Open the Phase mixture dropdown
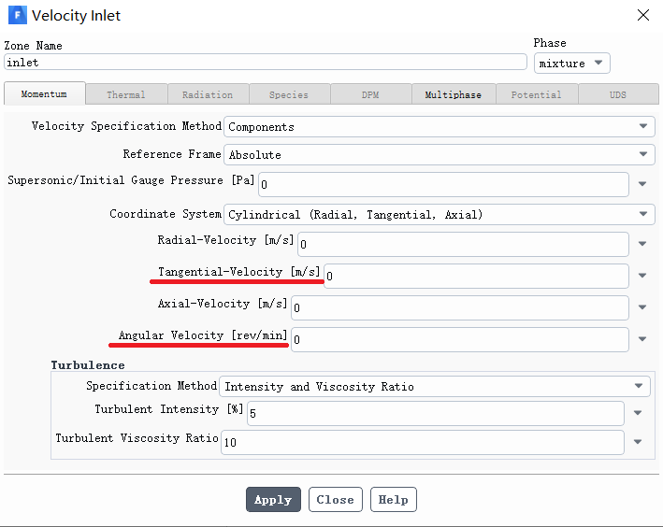 pyautogui.click(x=571, y=64)
